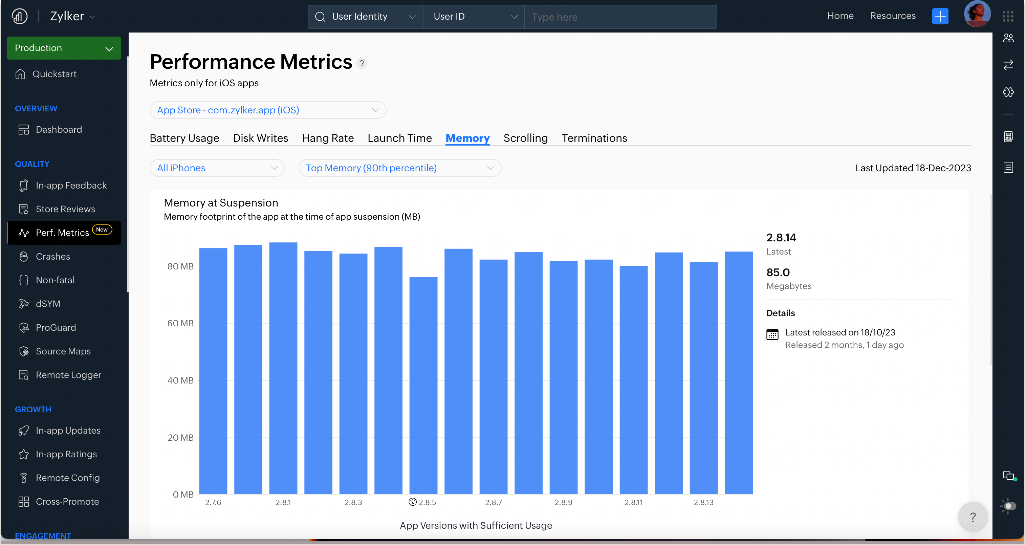The image size is (1025, 545).
Task: Switch to the Launch Time tab
Action: 399,138
